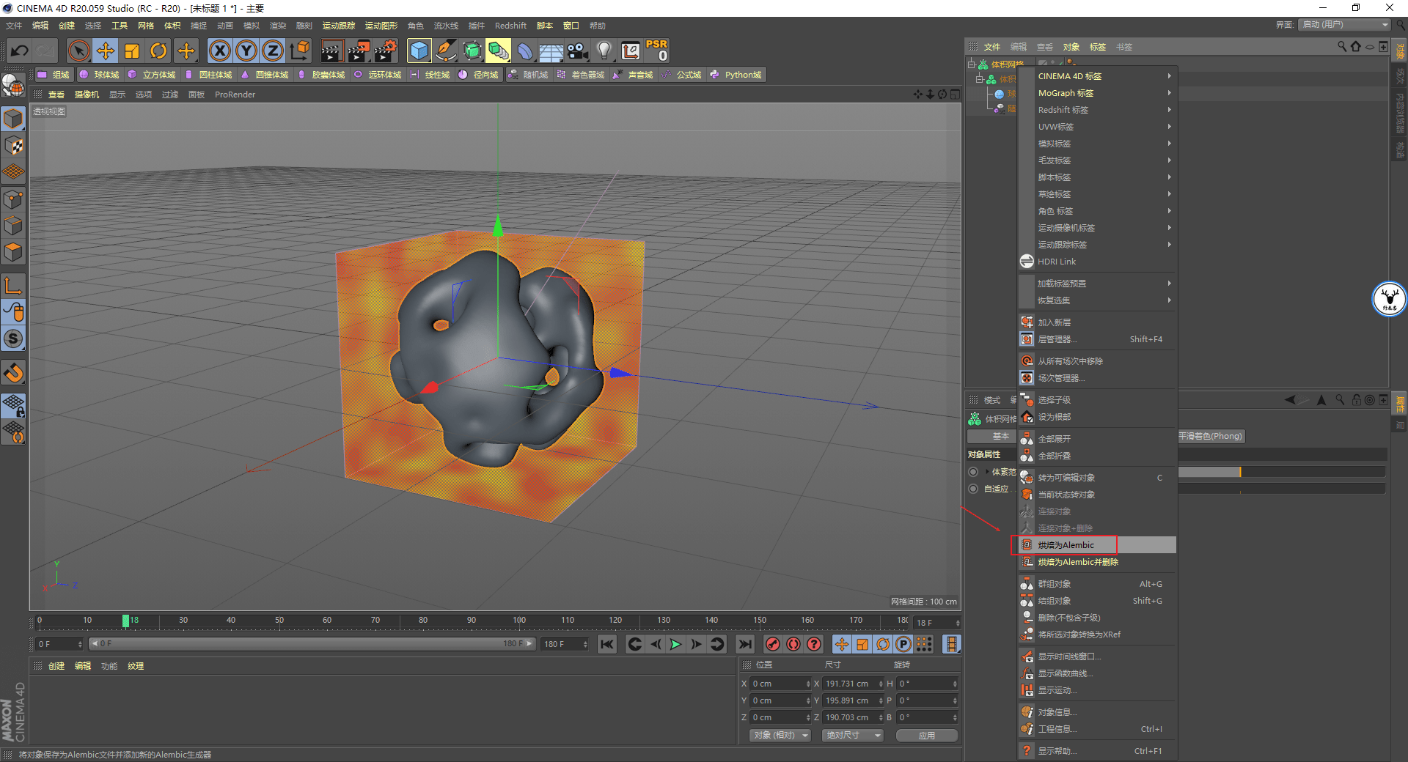Open the 对象 (相对) dropdown
The height and width of the screenshot is (762, 1408).
780,735
